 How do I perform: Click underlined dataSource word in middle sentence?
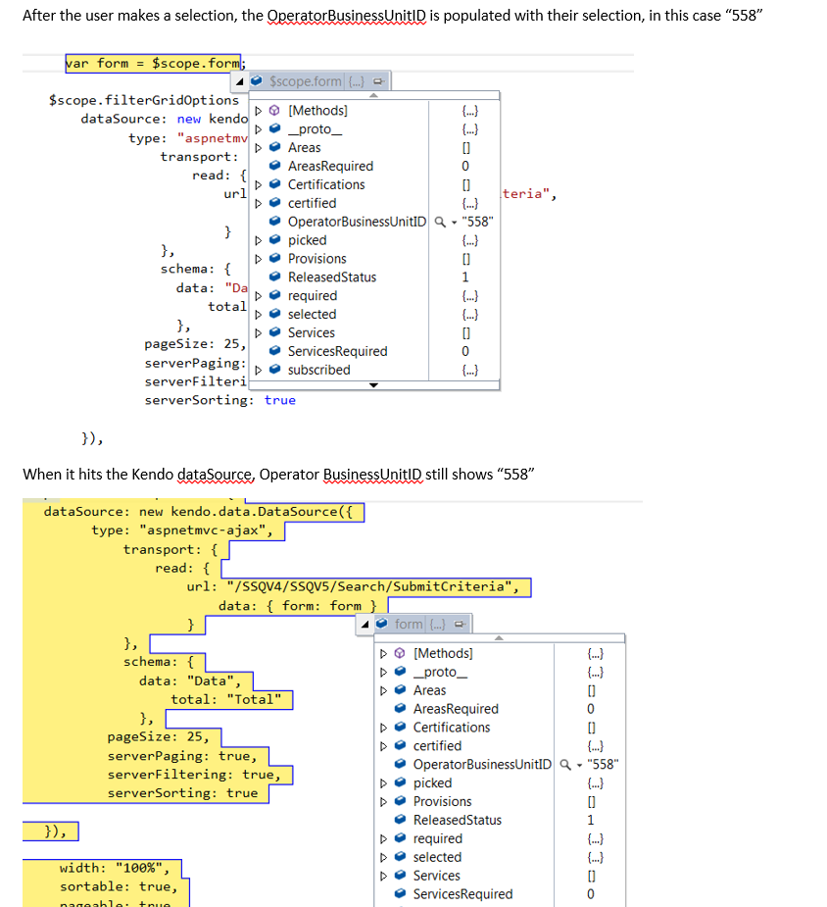click(216, 475)
